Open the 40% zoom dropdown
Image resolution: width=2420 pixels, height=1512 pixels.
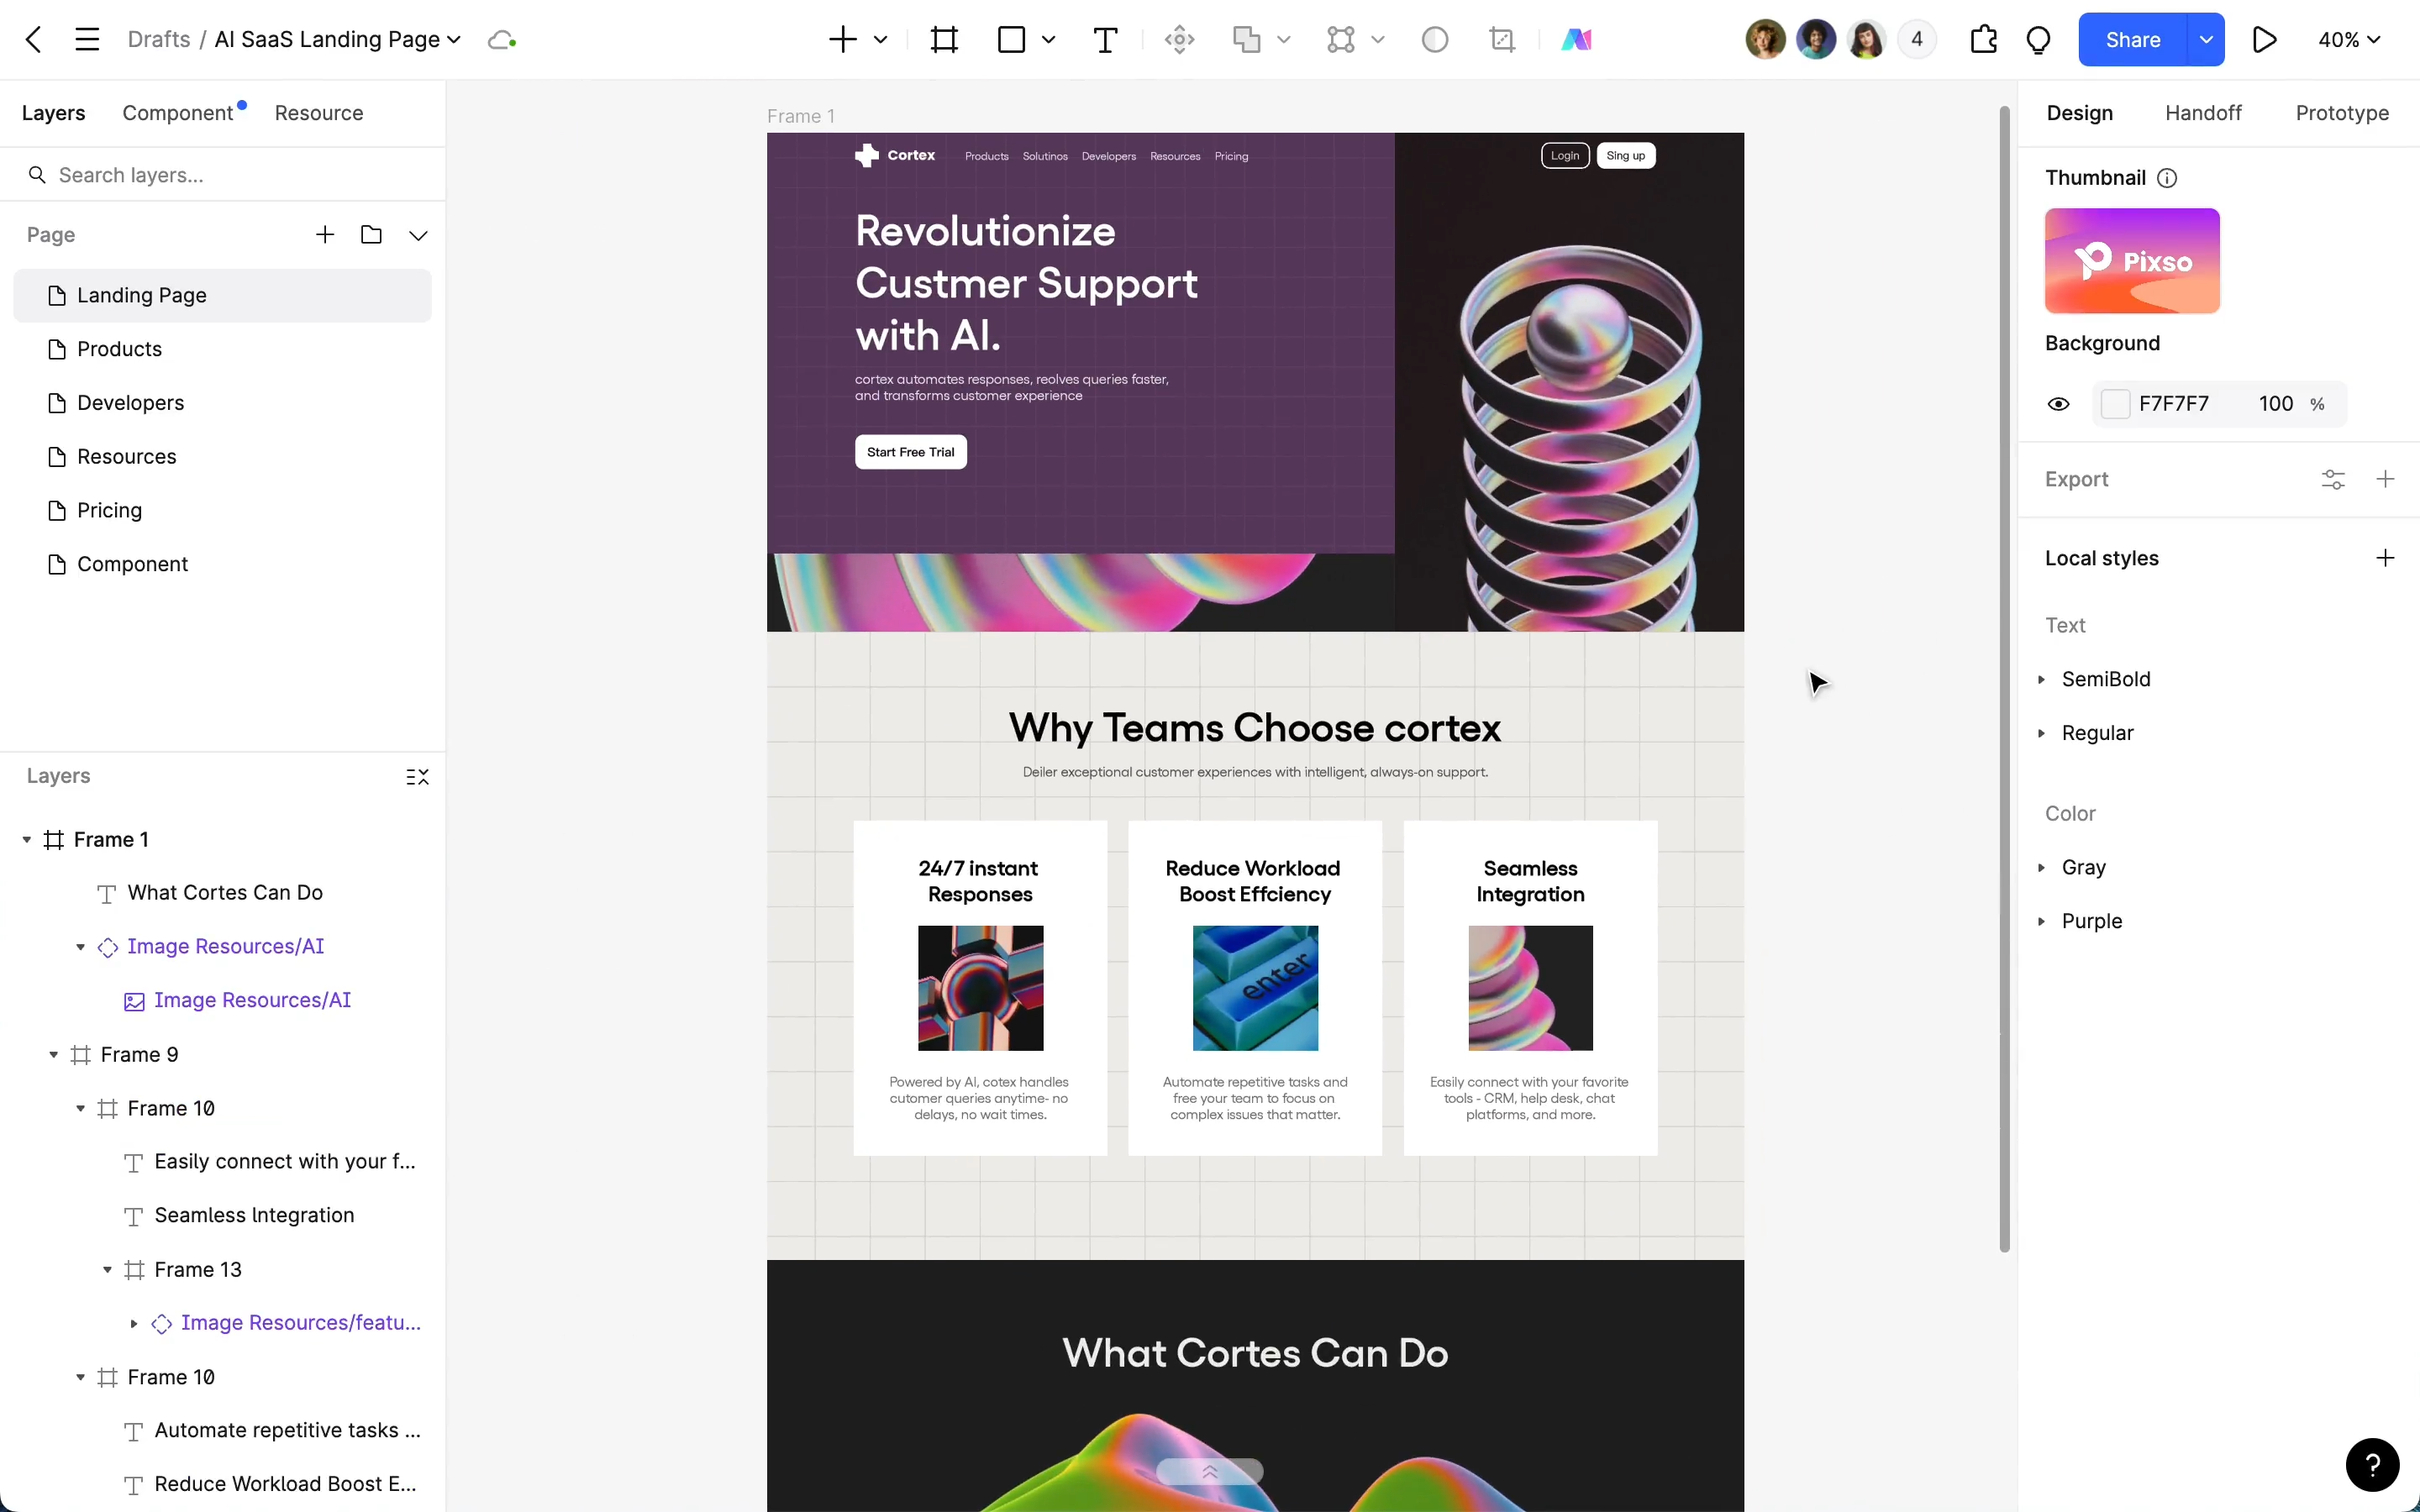click(x=2348, y=40)
